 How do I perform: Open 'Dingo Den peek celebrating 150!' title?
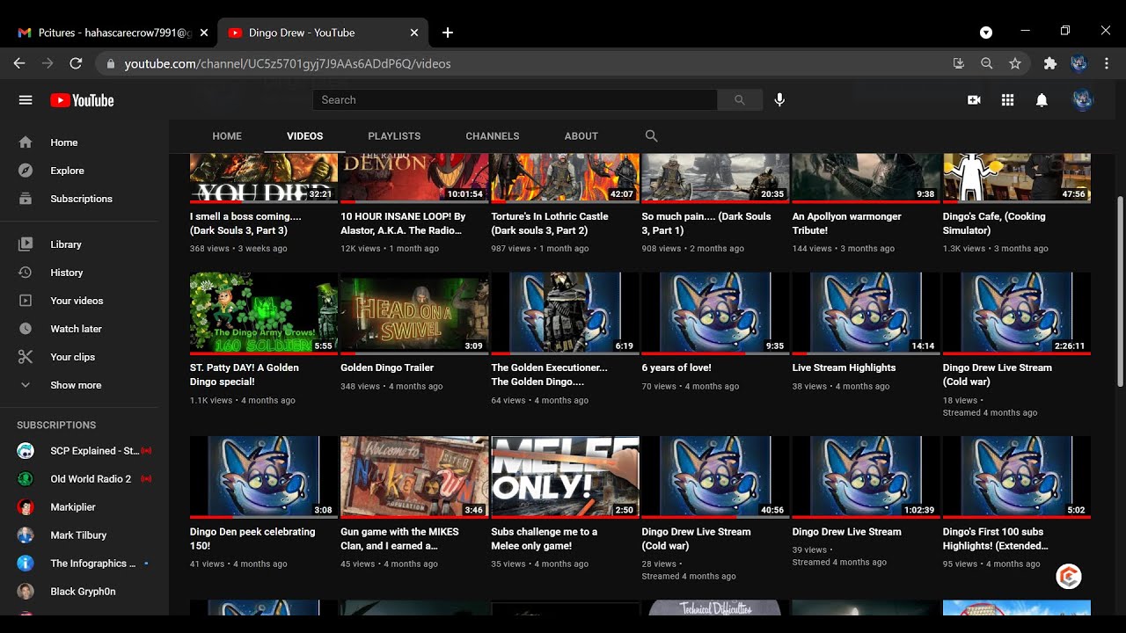click(x=252, y=539)
